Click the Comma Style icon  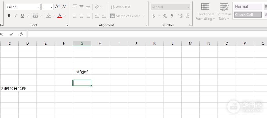click(x=172, y=16)
